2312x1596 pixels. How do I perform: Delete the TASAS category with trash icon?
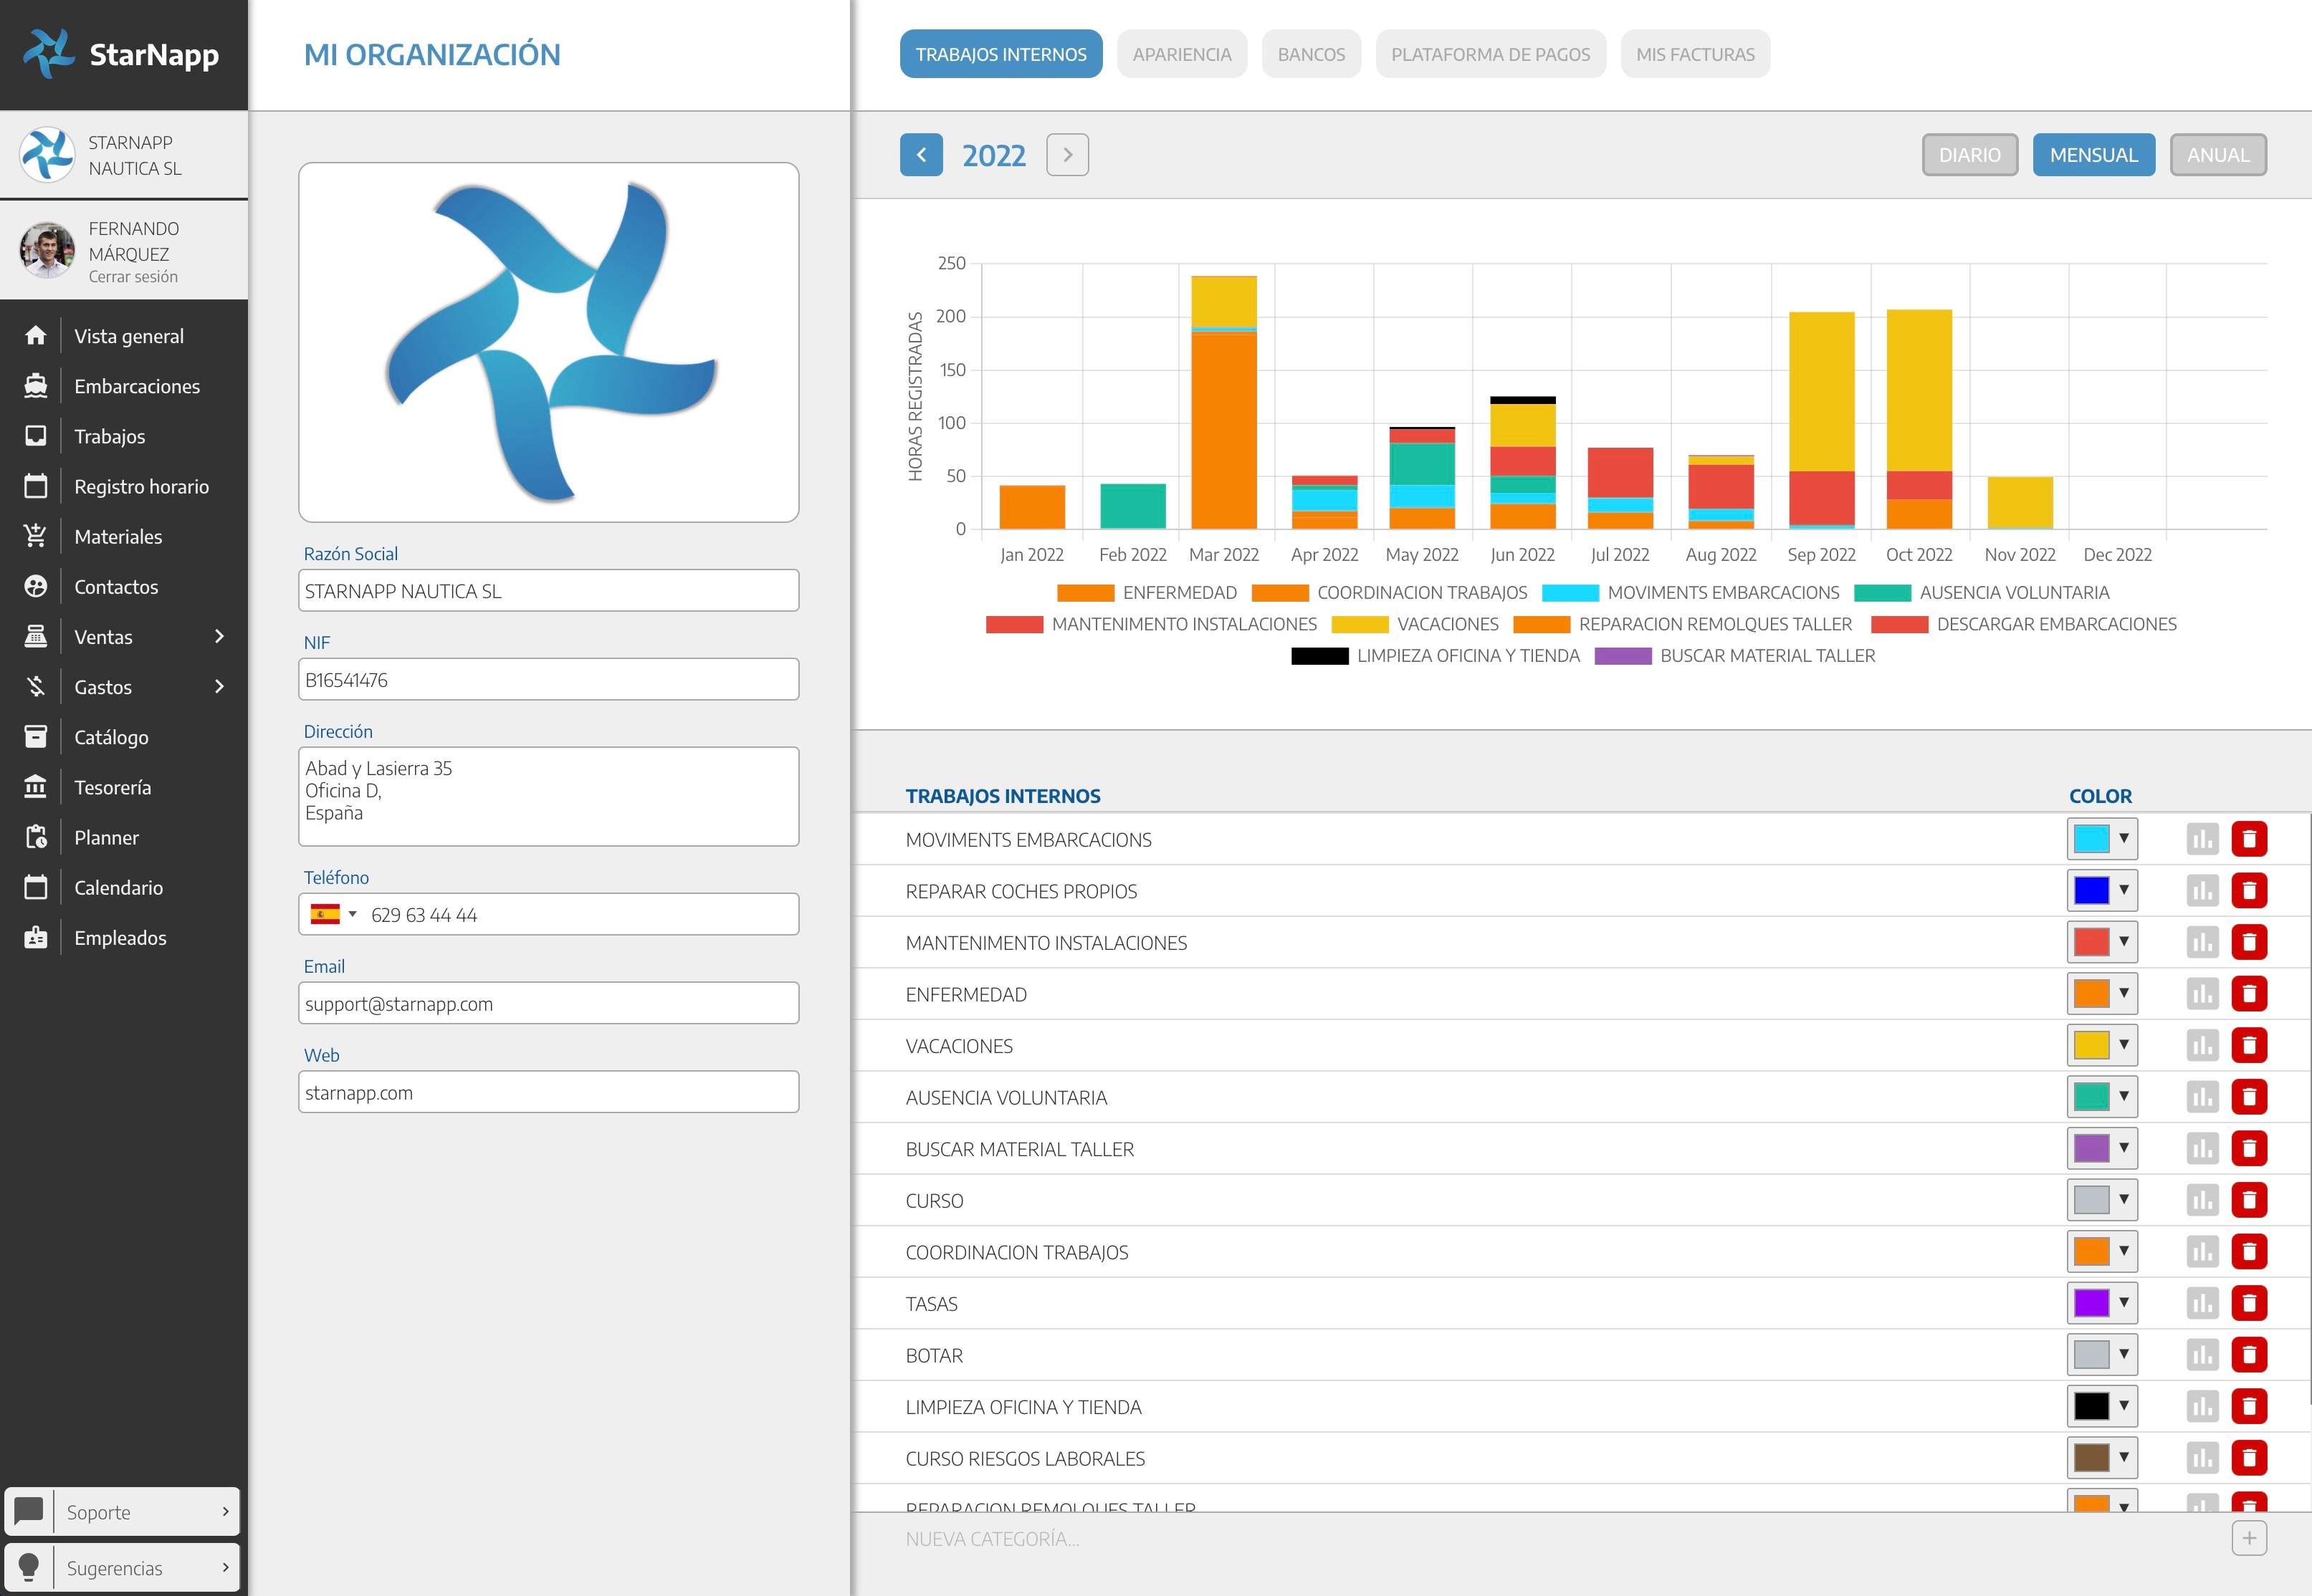(x=2248, y=1303)
